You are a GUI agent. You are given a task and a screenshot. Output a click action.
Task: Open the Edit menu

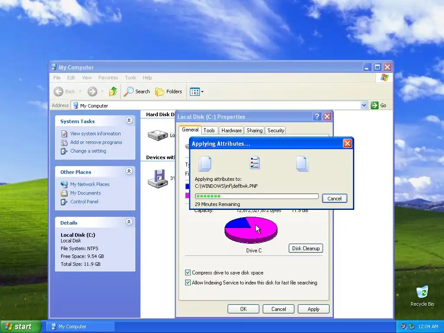tap(71, 78)
